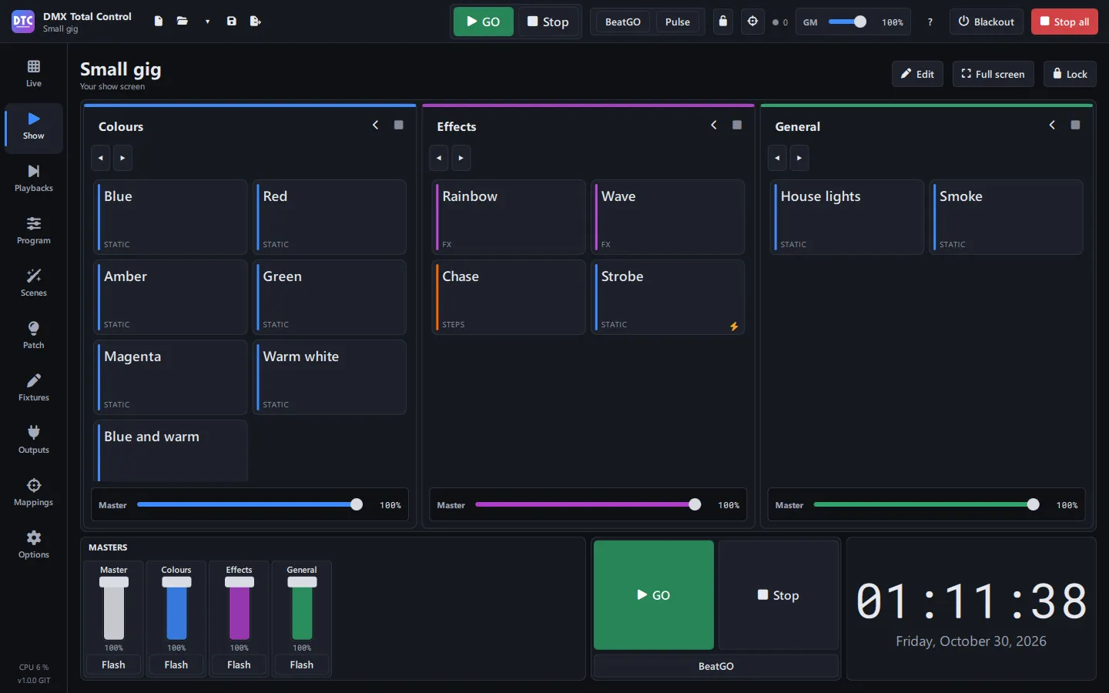The width and height of the screenshot is (1109, 693).
Task: Stop all scenes in General panel
Action: (1075, 125)
